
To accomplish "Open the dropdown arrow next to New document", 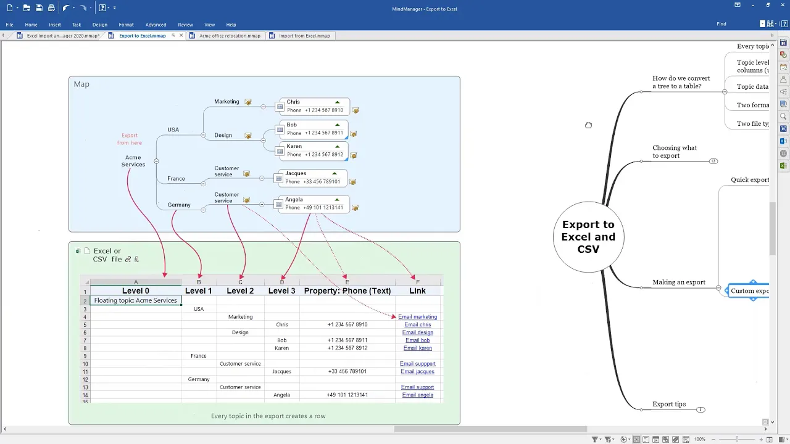I will [x=17, y=7].
